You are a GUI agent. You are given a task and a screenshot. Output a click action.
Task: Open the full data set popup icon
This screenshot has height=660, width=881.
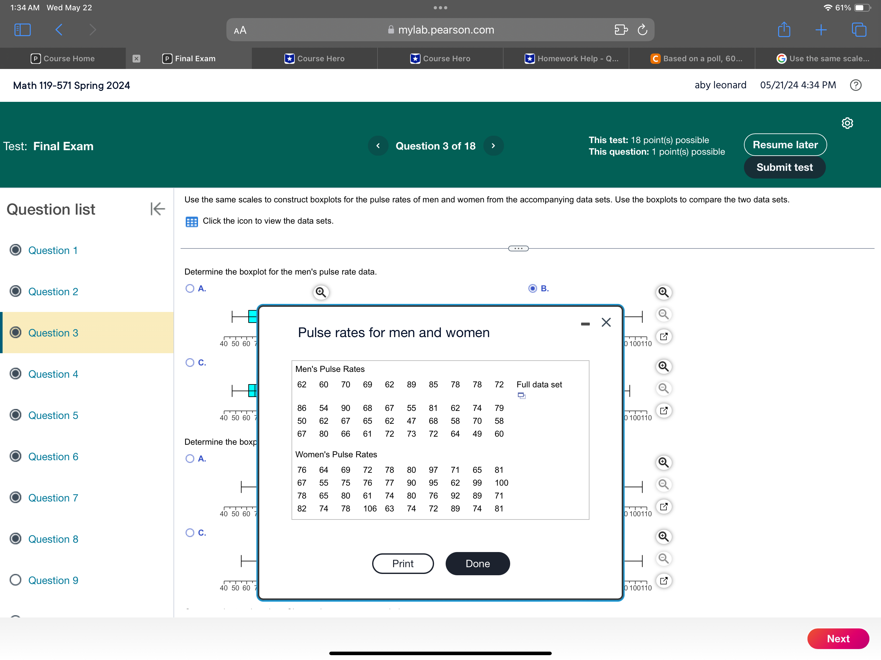521,396
